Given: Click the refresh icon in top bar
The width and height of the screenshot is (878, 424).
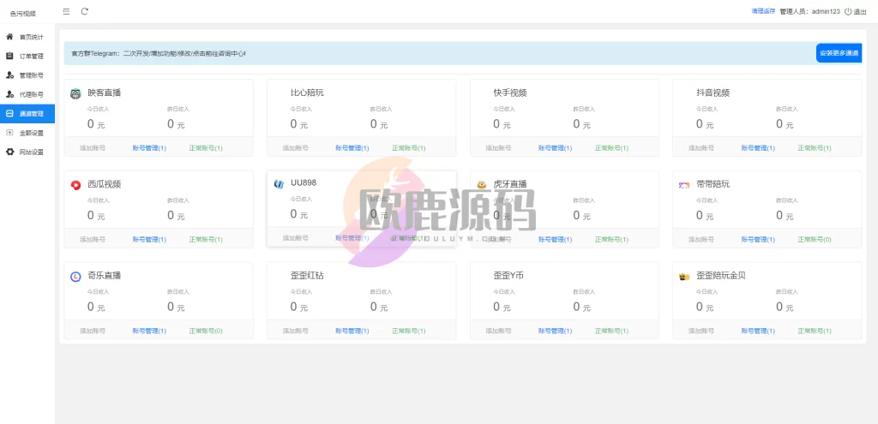Looking at the screenshot, I should click(x=85, y=11).
